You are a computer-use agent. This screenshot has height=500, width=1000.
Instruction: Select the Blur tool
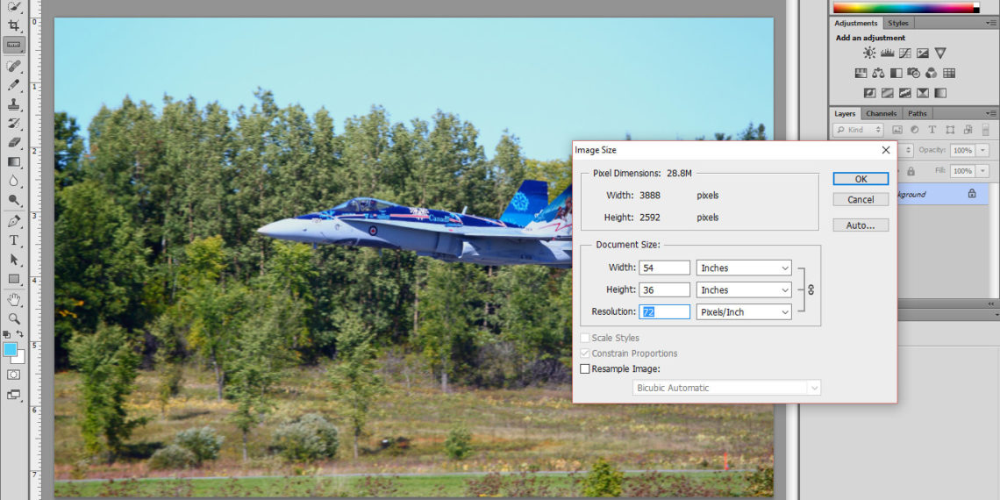coord(13,181)
